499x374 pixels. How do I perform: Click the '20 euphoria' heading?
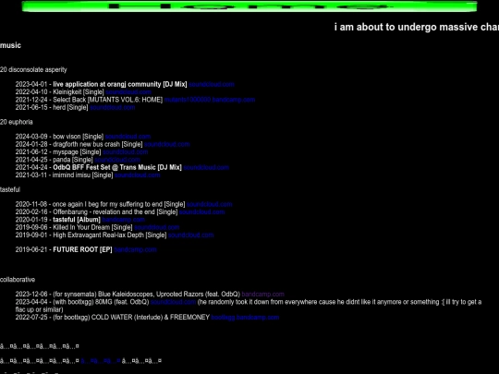(x=17, y=122)
